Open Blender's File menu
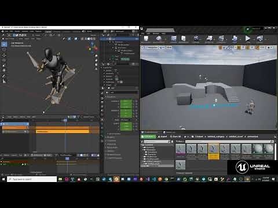The height and width of the screenshot is (208, 278). [x=6, y=31]
